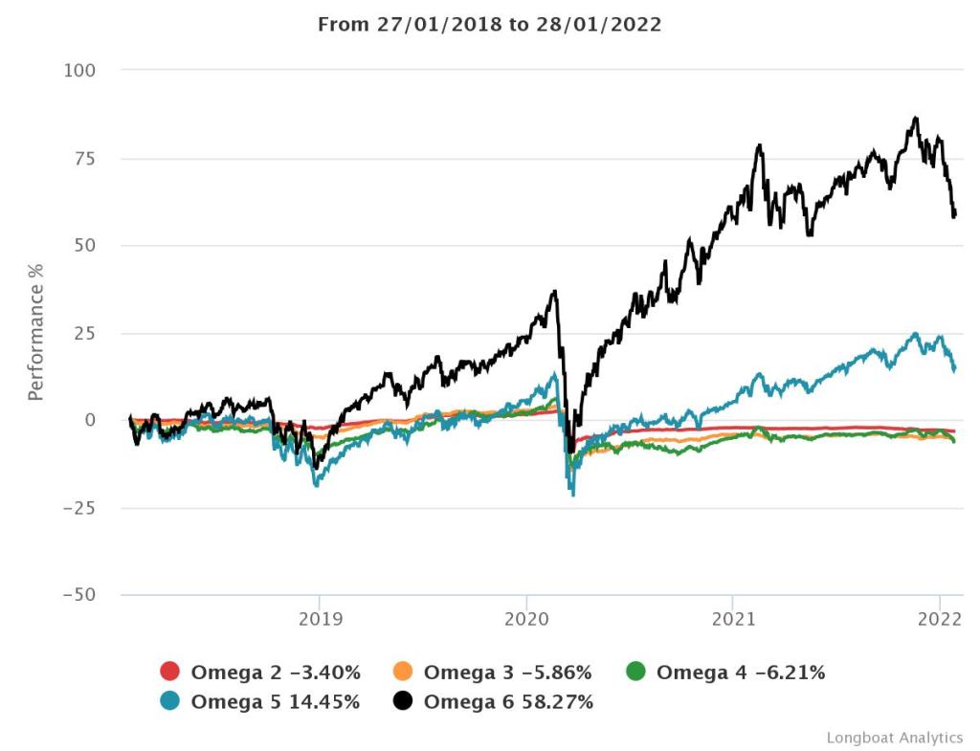980x751 pixels.
Task: Select the 2022 x-axis label
Action: [939, 619]
